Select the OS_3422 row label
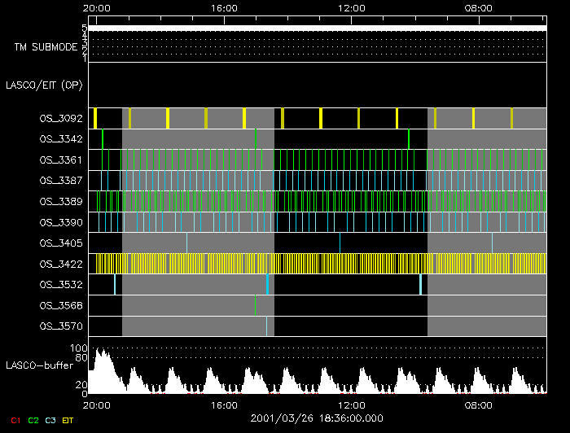 click(60, 264)
